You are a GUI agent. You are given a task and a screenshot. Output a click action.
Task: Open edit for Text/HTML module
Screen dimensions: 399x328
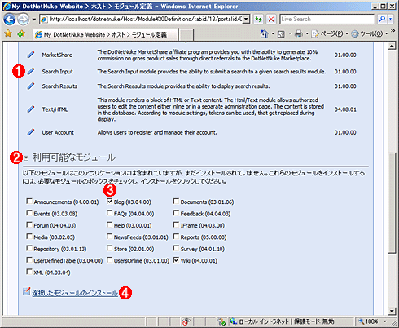(x=31, y=109)
